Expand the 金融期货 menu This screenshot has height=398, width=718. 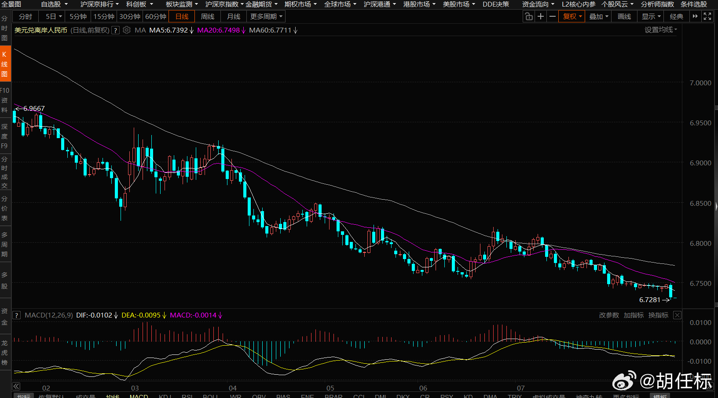(x=261, y=4)
